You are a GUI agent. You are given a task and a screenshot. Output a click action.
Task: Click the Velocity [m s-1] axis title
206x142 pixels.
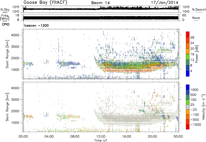point(203,107)
